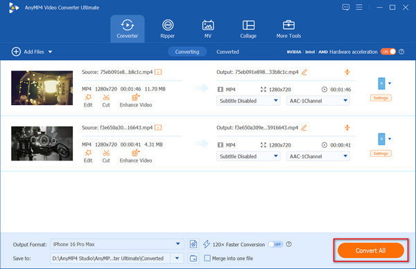416x269 pixels.
Task: Open the hamburger menu in title bar
Action: click(x=359, y=7)
